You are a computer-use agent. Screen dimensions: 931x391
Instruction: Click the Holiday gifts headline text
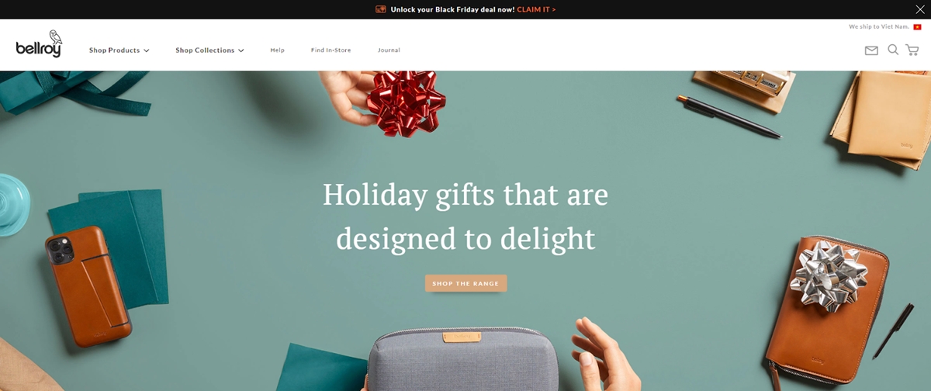pyautogui.click(x=465, y=216)
